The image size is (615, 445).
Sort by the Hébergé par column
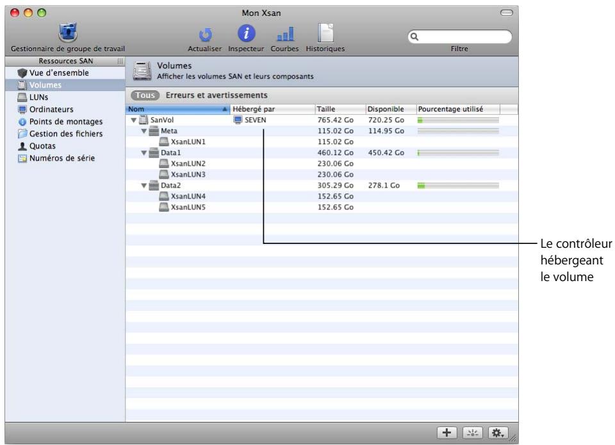click(x=273, y=109)
